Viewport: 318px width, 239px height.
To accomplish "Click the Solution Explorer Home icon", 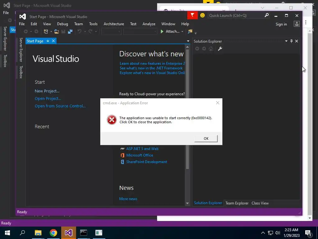I will pos(211,49).
